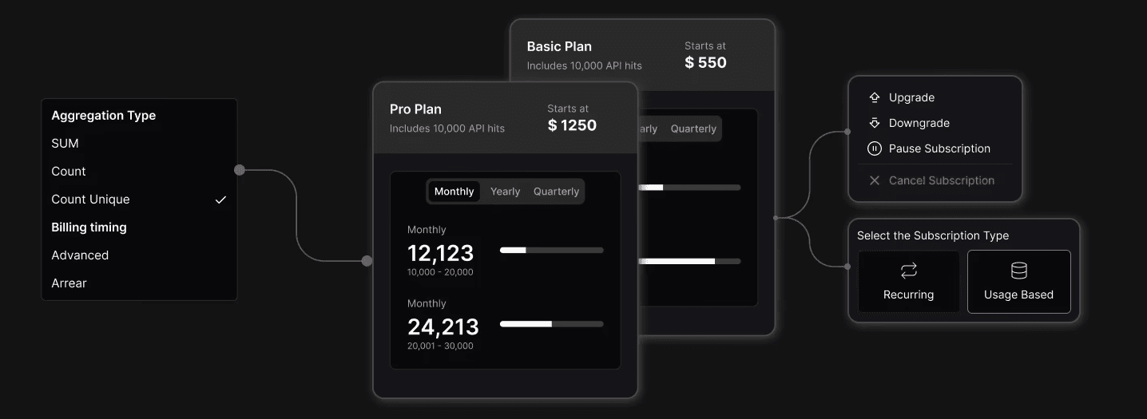Click the Recurring loop arrows icon
The image size is (1147, 419).
click(909, 271)
